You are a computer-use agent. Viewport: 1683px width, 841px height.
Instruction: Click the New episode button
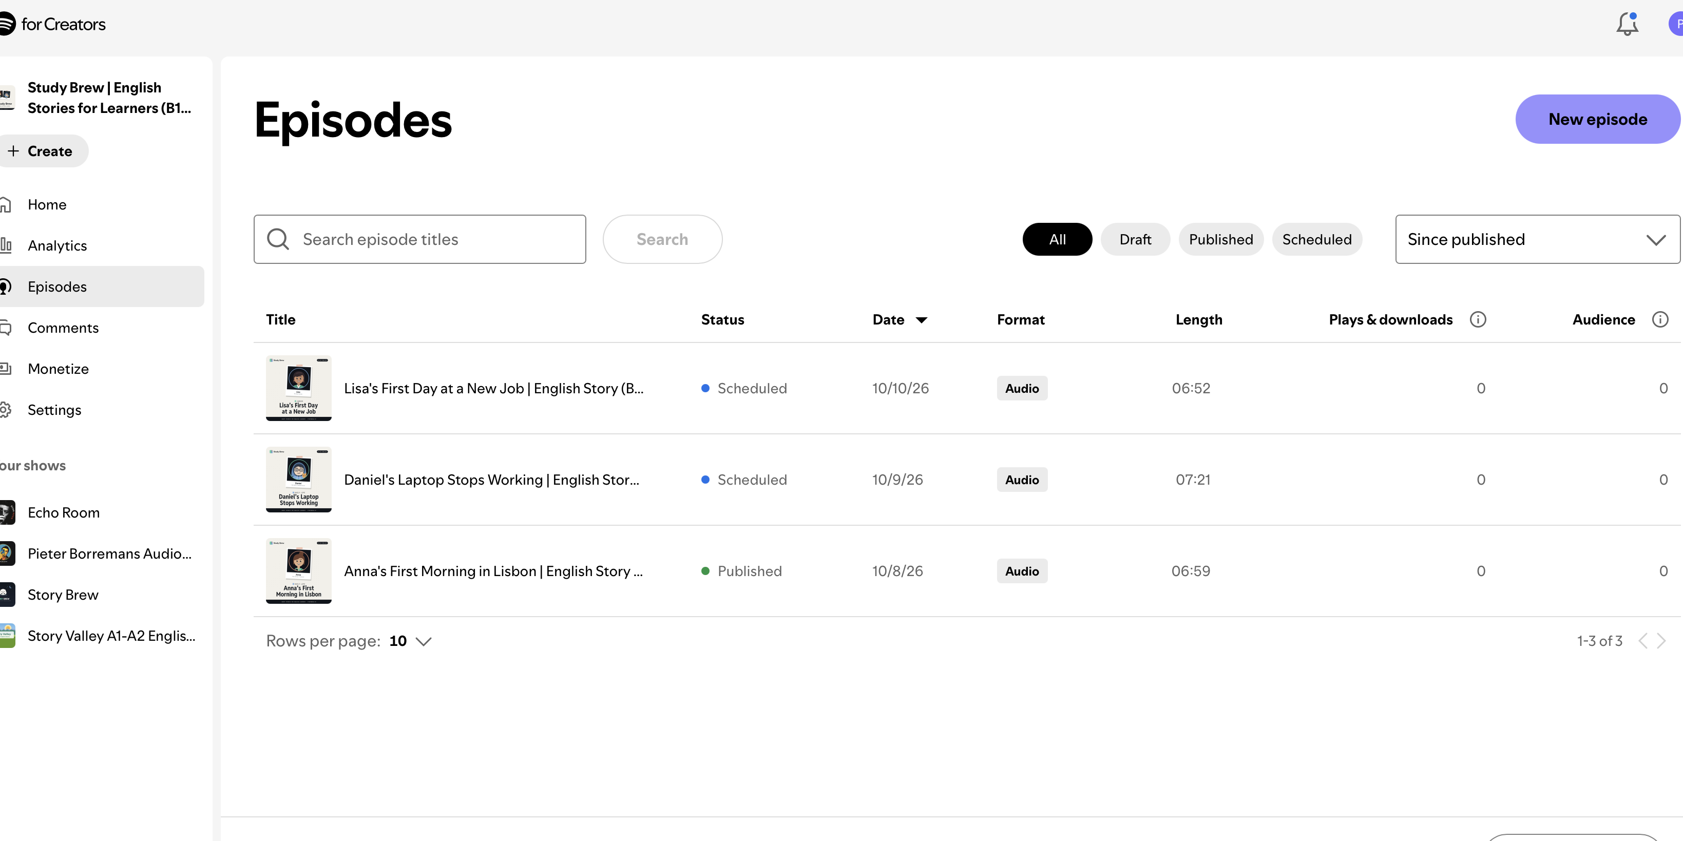1597,119
